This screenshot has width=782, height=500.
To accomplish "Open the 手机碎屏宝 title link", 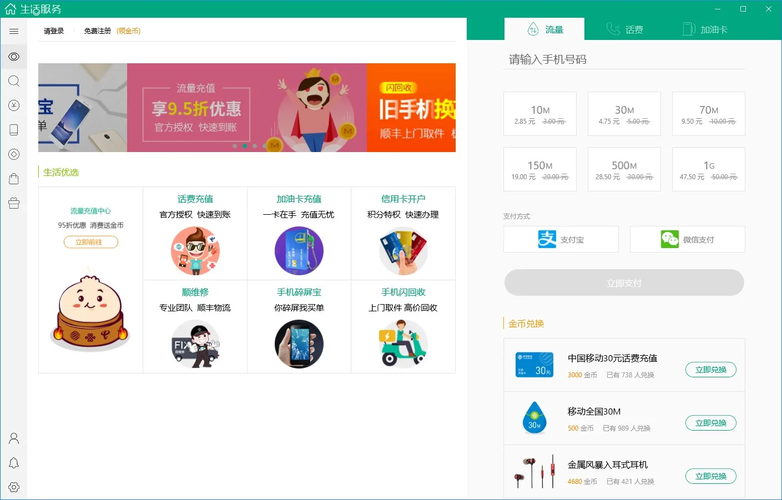I will pos(299,292).
